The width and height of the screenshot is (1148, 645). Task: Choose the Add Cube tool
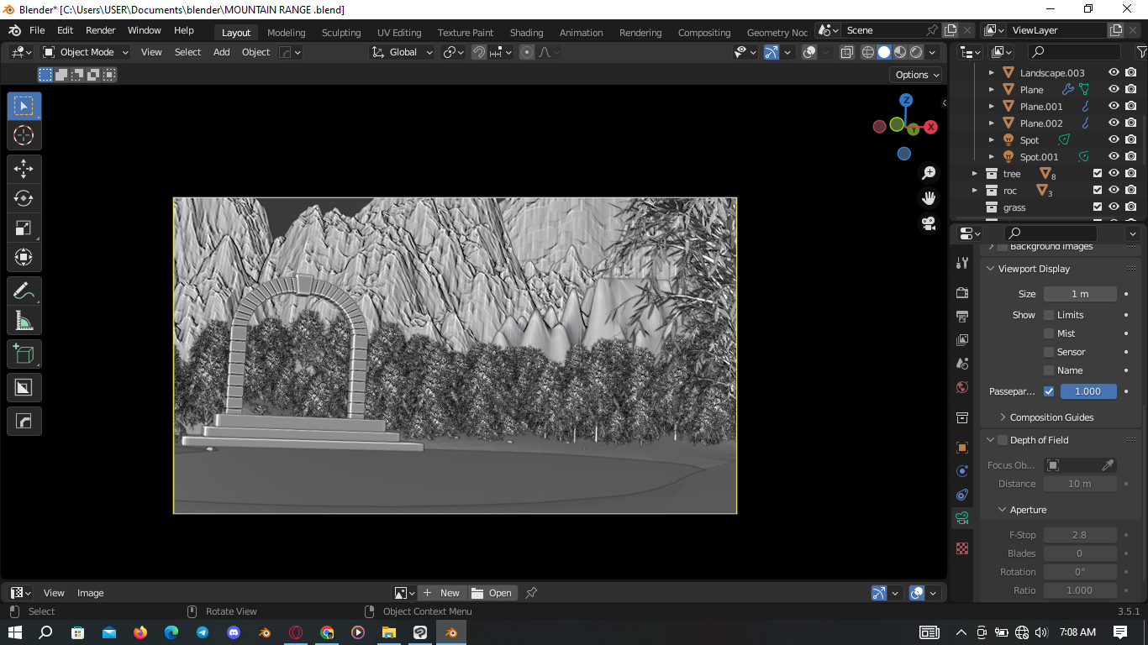click(x=24, y=354)
